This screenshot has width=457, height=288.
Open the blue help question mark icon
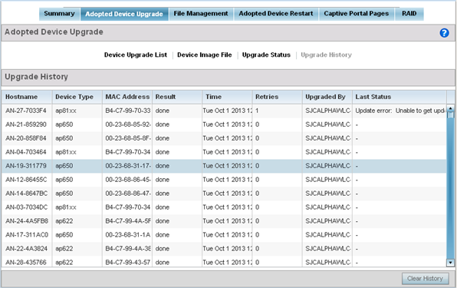pyautogui.click(x=444, y=33)
